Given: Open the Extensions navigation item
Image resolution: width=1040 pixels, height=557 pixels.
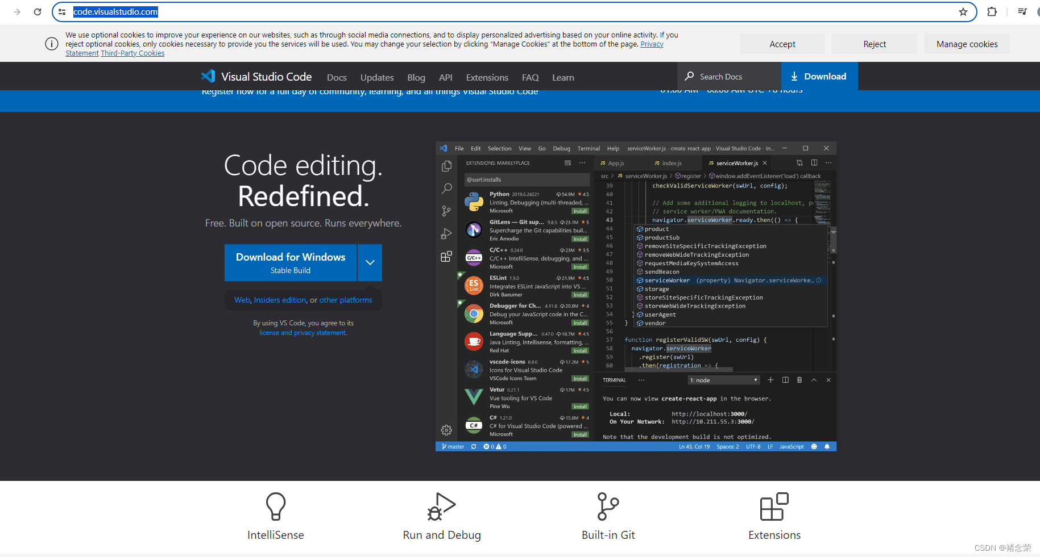Looking at the screenshot, I should tap(487, 77).
